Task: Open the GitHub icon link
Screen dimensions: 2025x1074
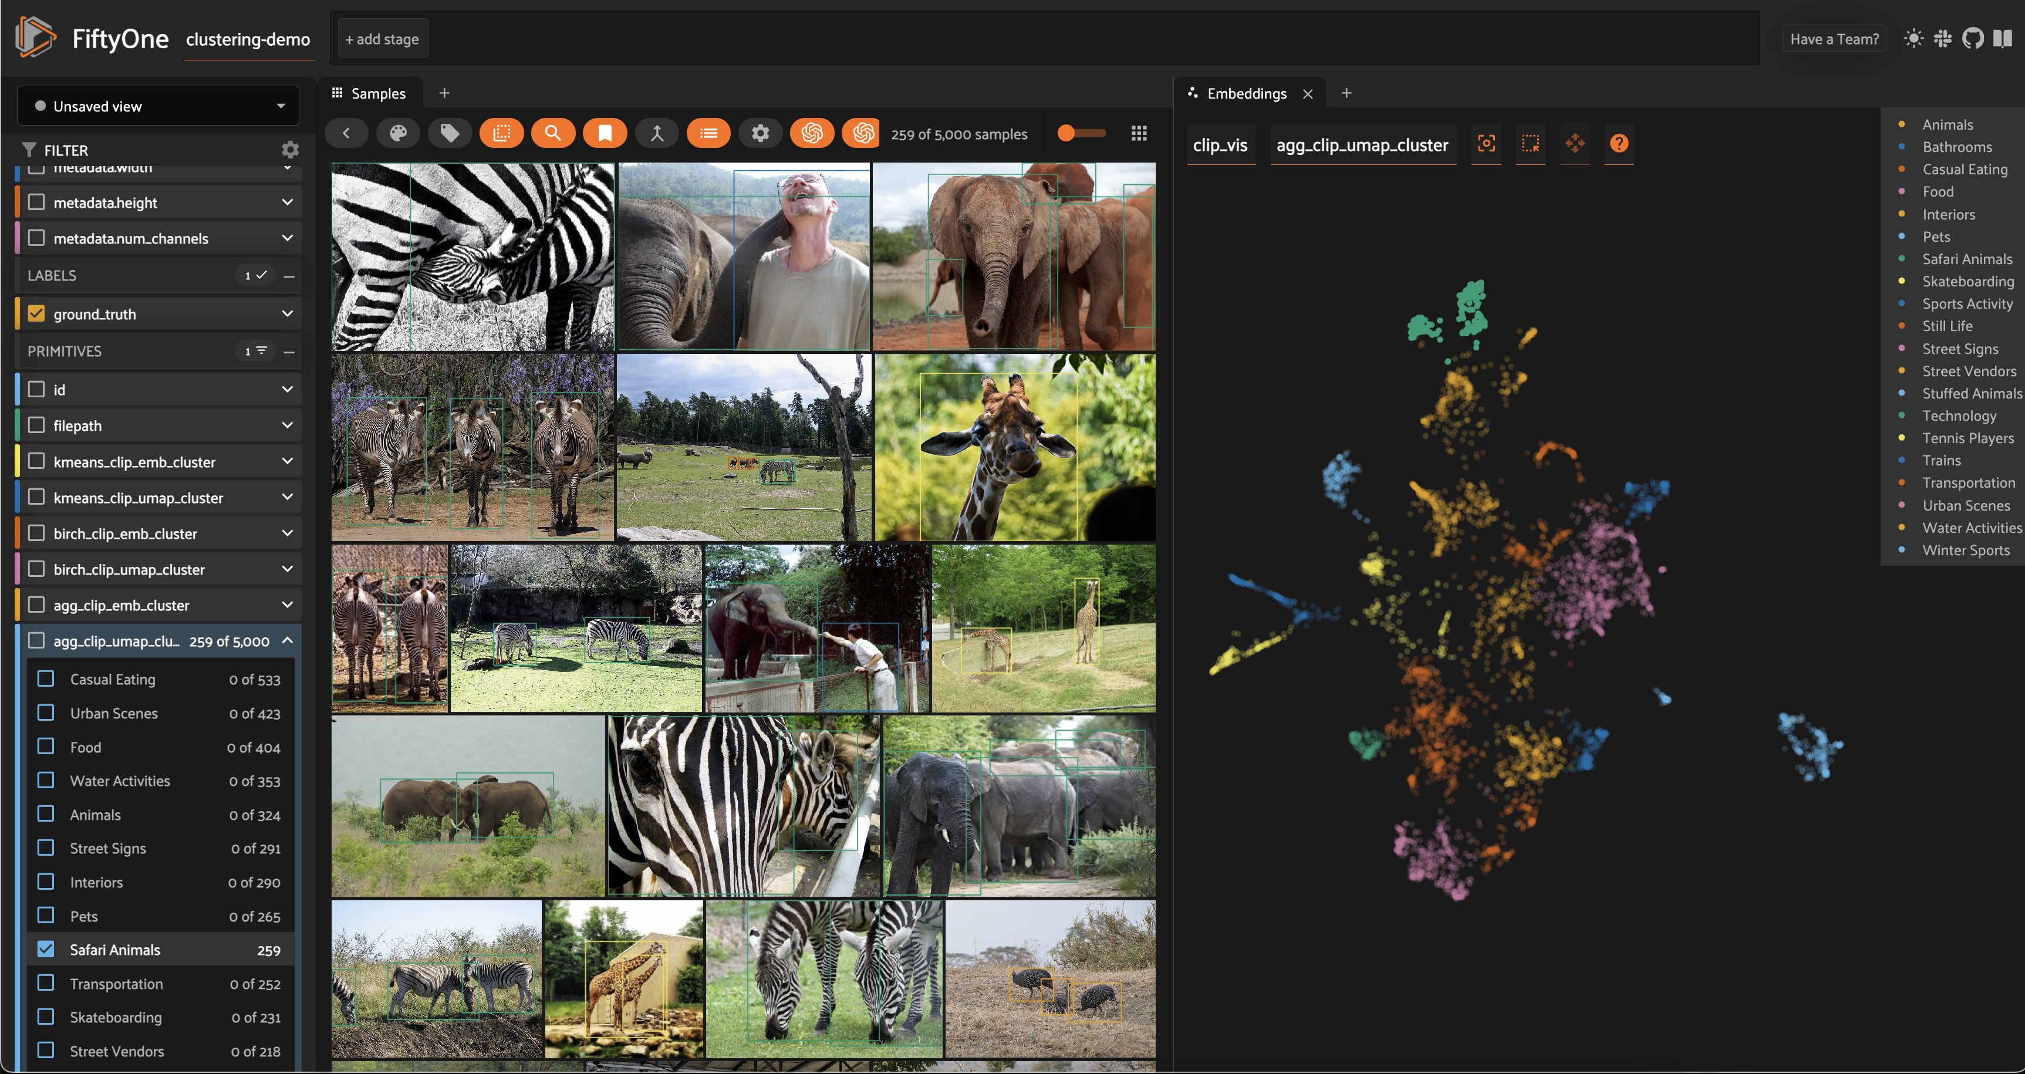Action: click(x=1972, y=39)
